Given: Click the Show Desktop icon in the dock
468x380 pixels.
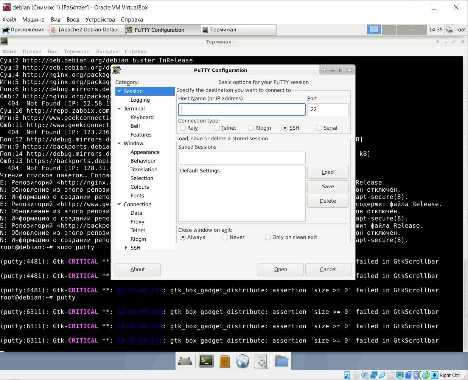Looking at the screenshot, I should (185, 361).
